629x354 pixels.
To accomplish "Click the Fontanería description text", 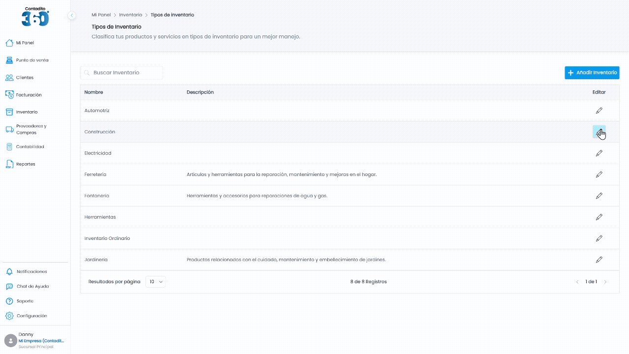I will point(257,196).
